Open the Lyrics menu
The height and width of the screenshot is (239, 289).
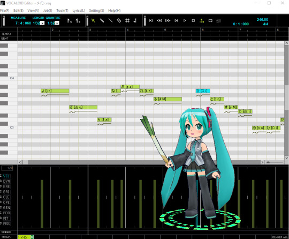[79, 11]
